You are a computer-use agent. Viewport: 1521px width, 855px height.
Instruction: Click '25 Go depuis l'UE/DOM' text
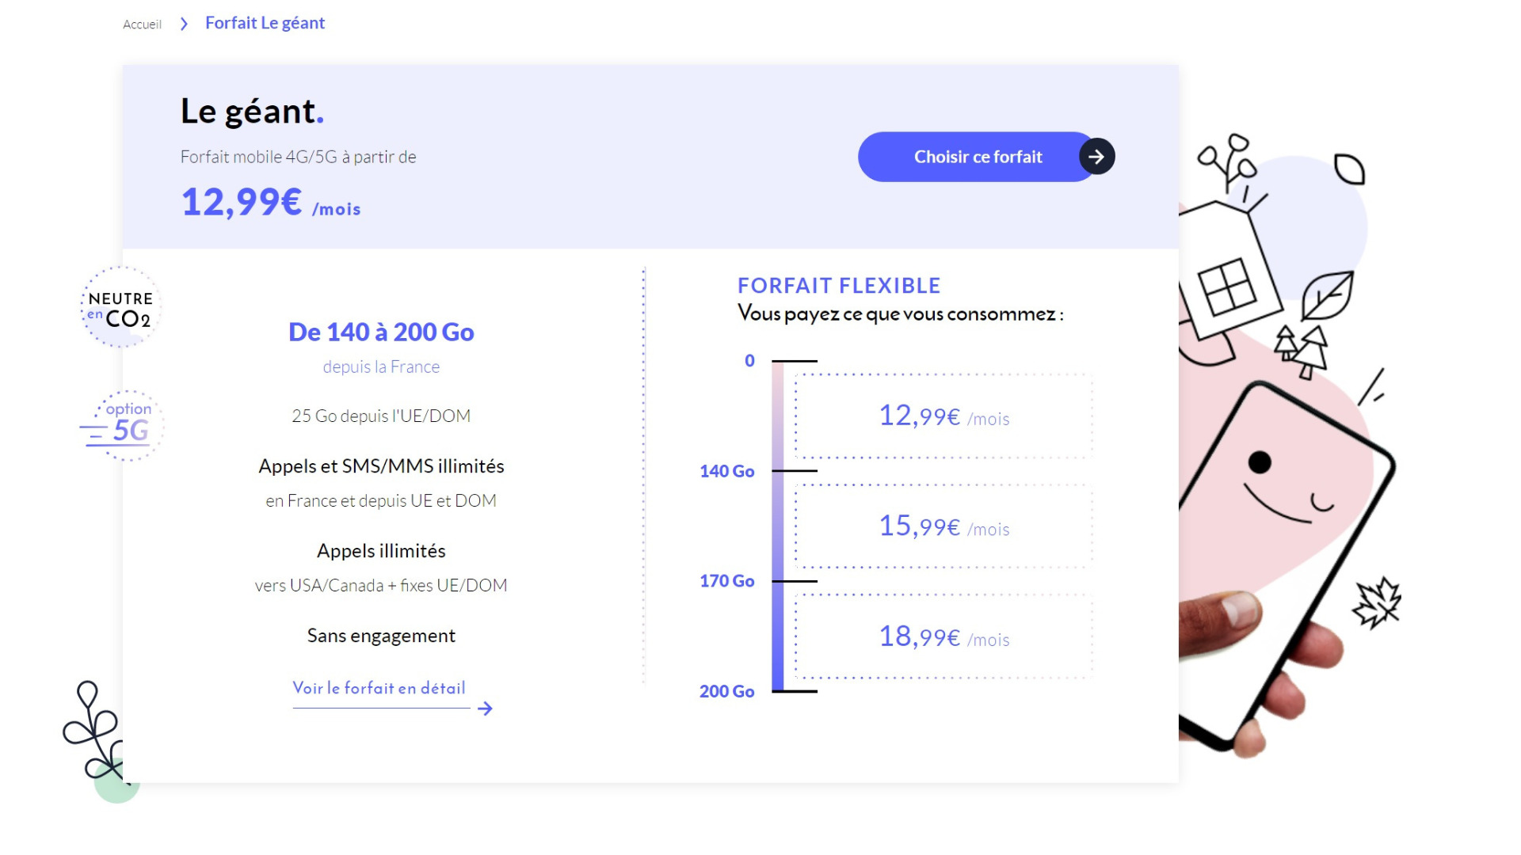pos(381,416)
